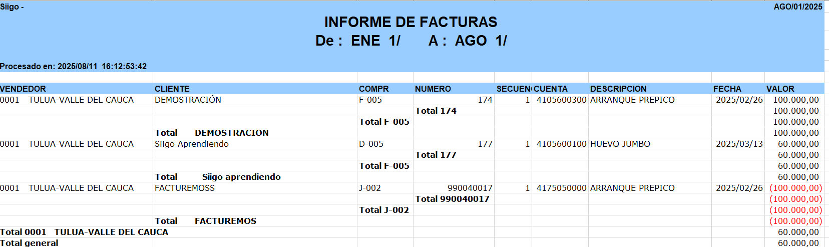Select the Procesado en timestamp cell
Viewport: 829px width, 247px height.
74,66
